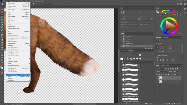This screenshot has width=187, height=105.
Task: Toggle lock position
Action: click(164, 74)
